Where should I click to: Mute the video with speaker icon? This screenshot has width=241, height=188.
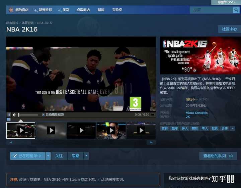pyautogui.click(x=14, y=115)
